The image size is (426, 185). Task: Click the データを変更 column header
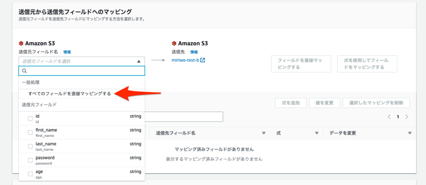[x=343, y=133]
